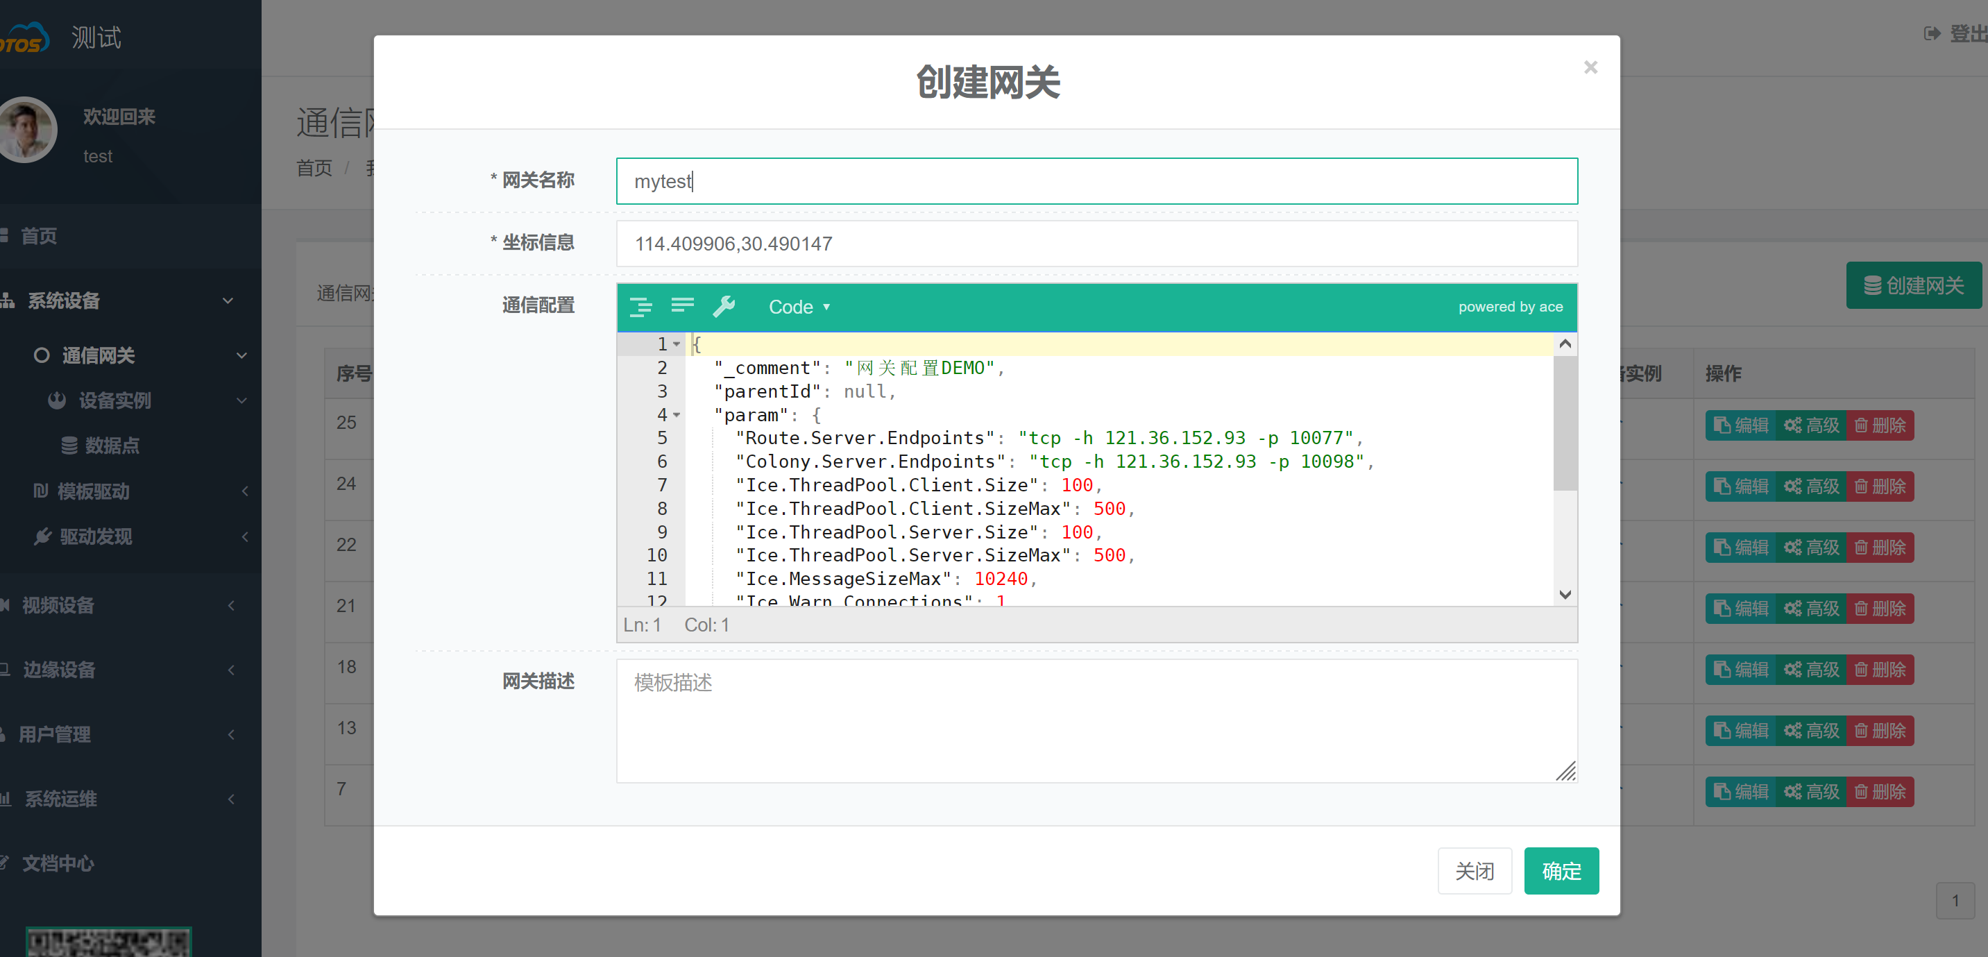Click the logout icon at top right
Image resolution: width=1988 pixels, height=957 pixels.
tap(1932, 34)
